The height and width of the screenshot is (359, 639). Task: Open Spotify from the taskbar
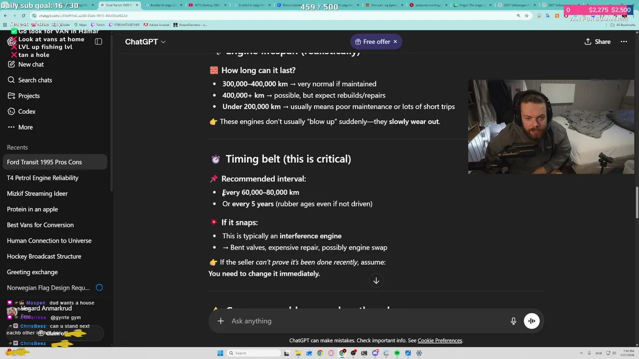tap(397, 353)
